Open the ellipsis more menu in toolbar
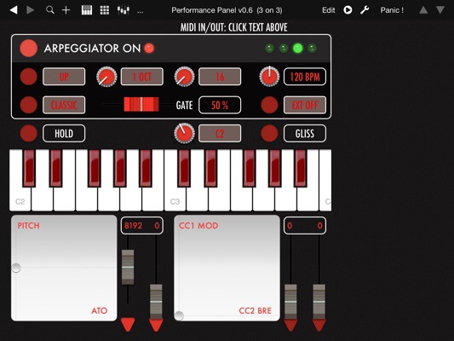This screenshot has height=341, width=454. [141, 12]
